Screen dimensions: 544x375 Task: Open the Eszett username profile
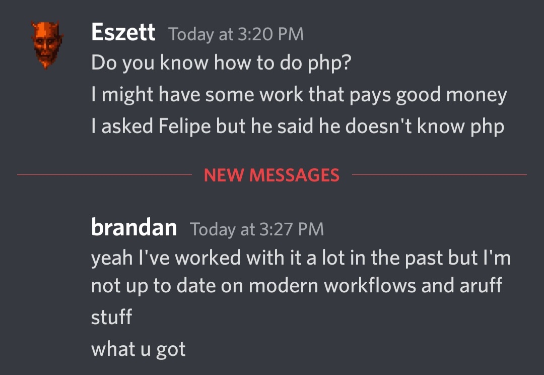(123, 33)
